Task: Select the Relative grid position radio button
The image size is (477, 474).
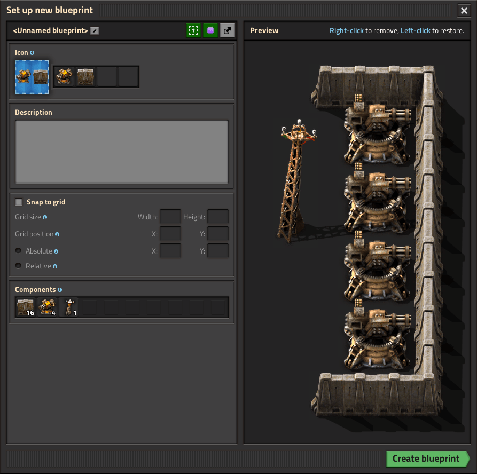Action: coord(18,266)
